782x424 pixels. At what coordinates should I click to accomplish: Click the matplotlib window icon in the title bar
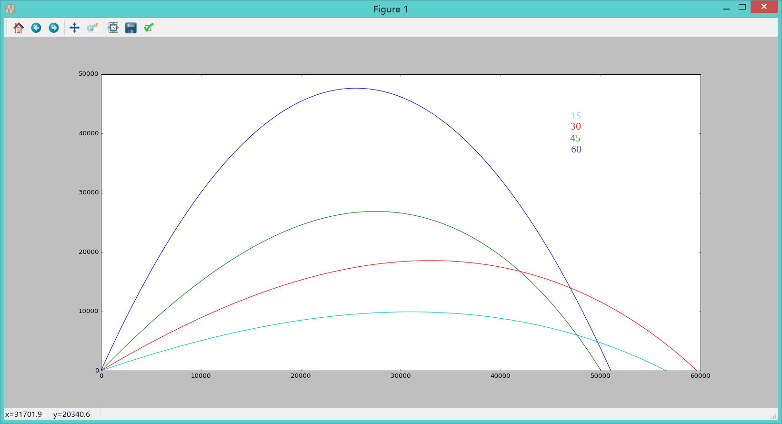(10, 9)
